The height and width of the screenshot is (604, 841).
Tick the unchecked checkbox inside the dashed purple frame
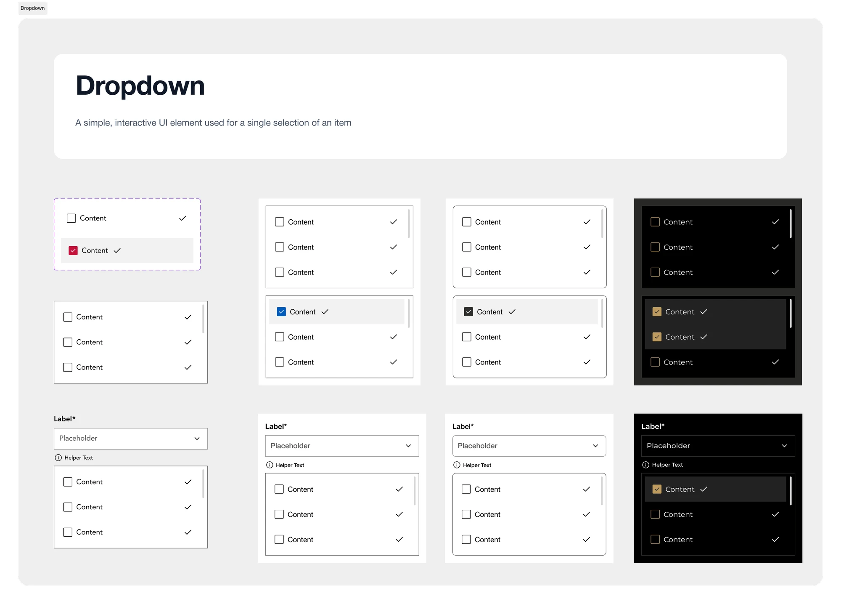71,218
